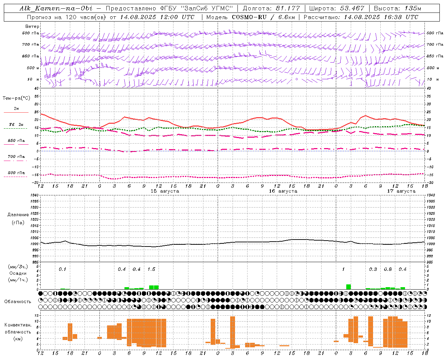The image size is (445, 356).
Task: Select the (мм/3ч.) precipitation unit label
Action: pyautogui.click(x=18, y=267)
